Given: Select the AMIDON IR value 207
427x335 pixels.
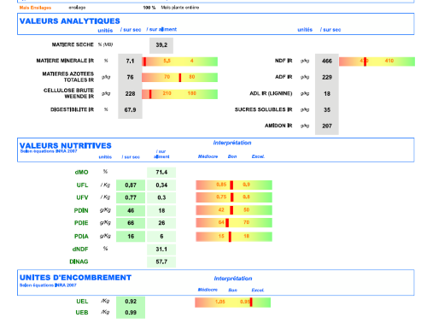Looking at the screenshot, I should point(327,126).
